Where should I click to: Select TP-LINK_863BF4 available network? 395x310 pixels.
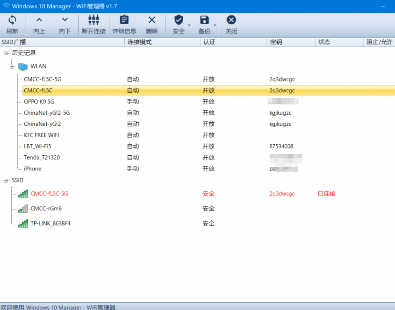(x=51, y=223)
